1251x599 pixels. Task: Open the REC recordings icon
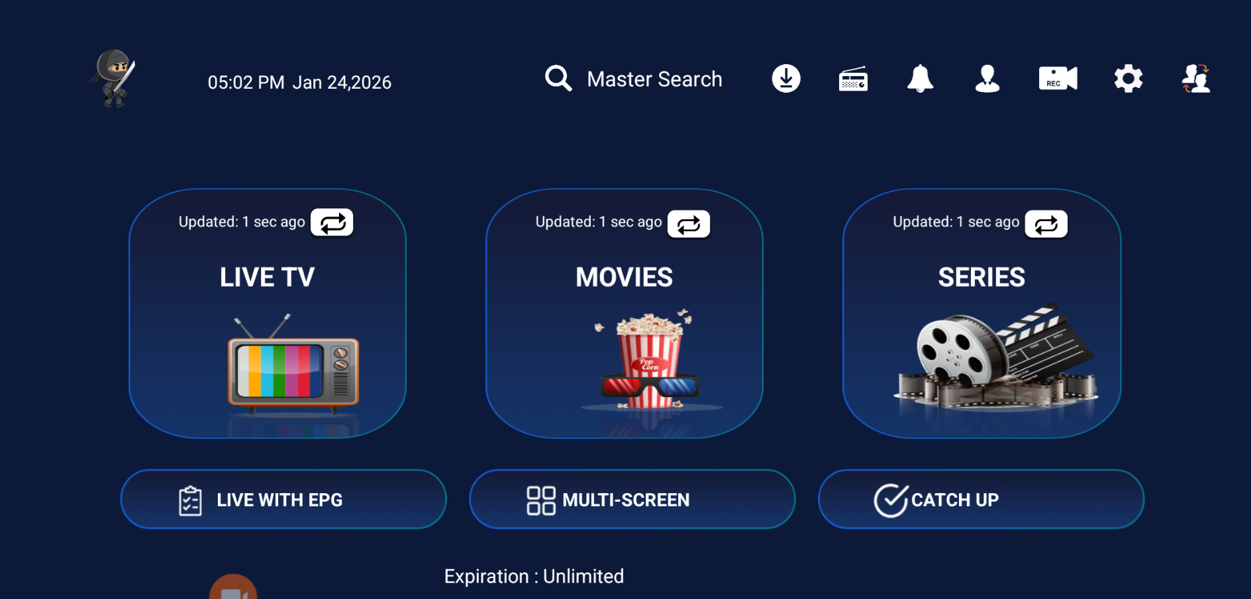click(x=1058, y=79)
